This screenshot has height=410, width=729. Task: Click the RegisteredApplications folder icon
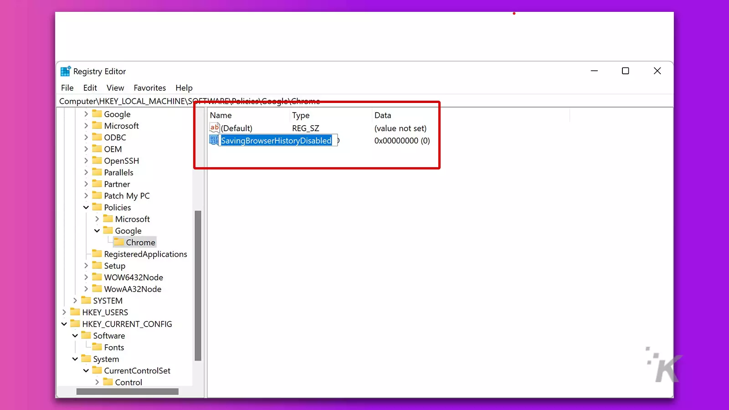point(97,253)
